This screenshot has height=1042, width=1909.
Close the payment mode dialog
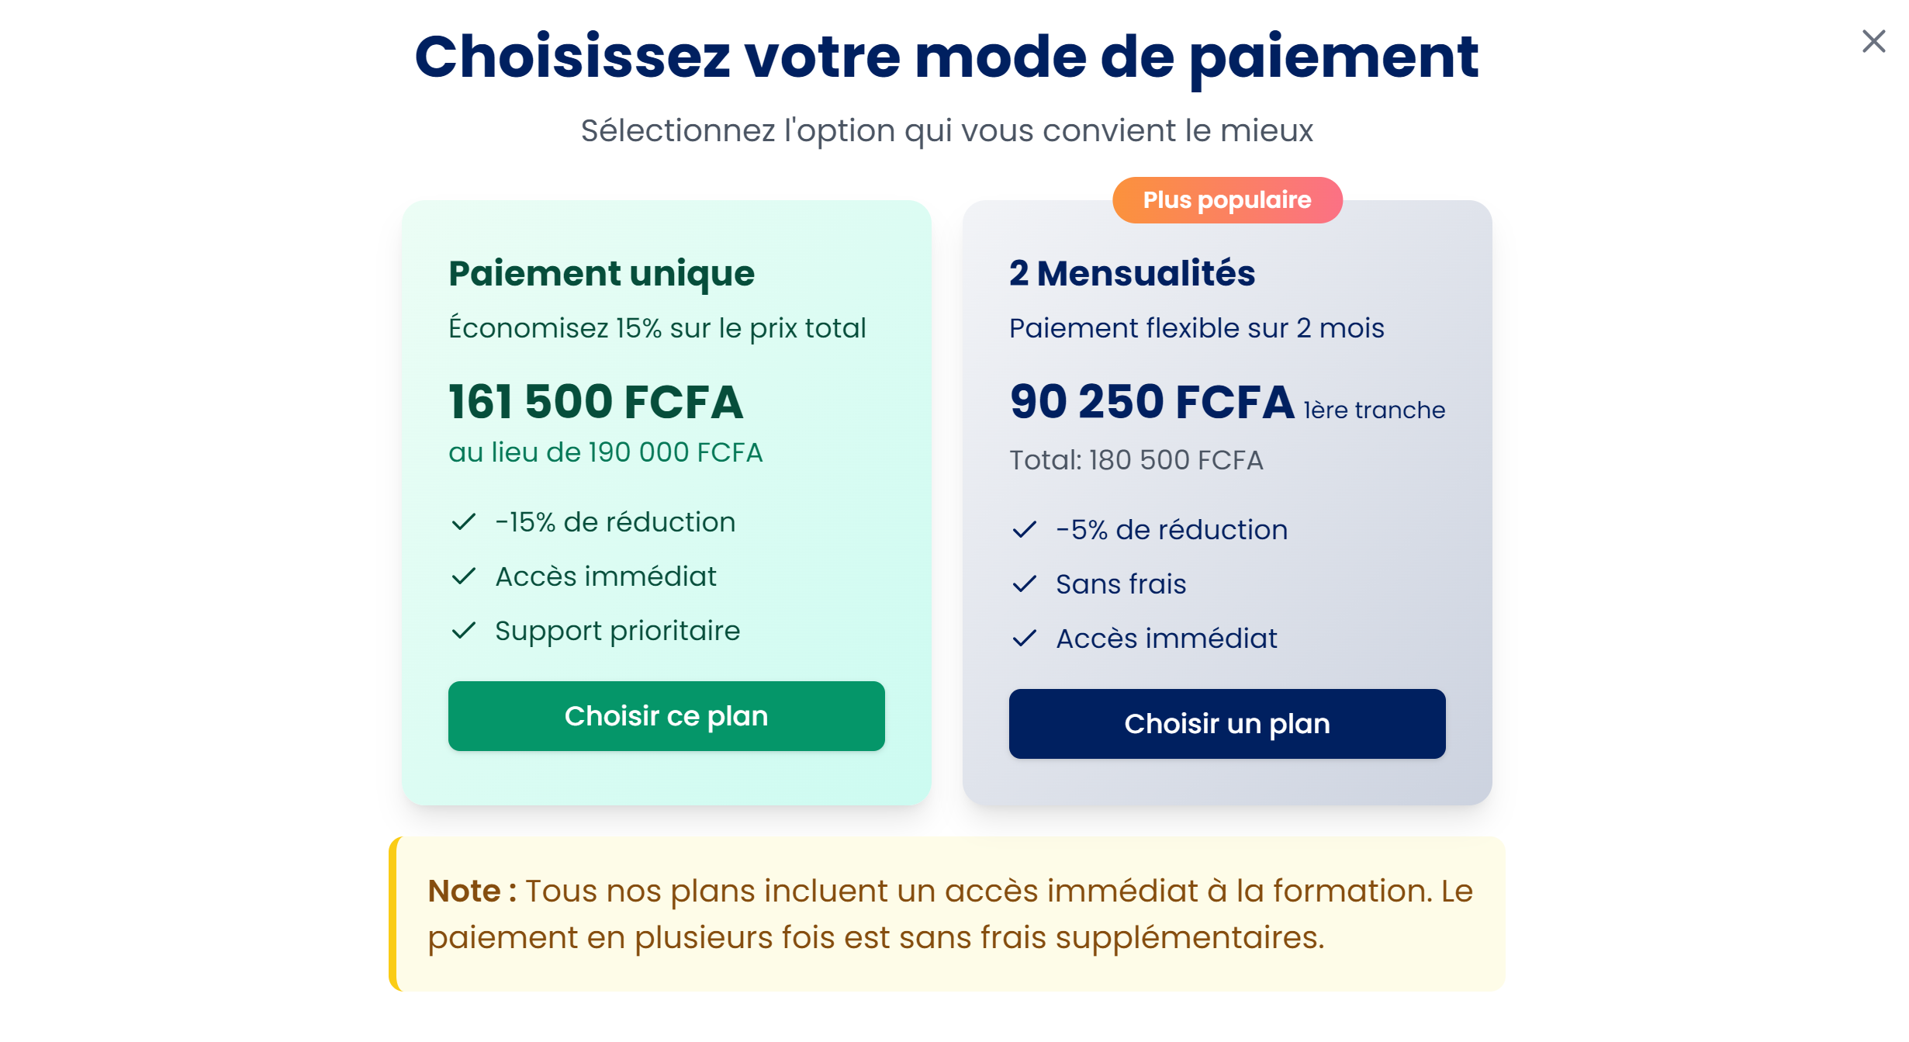[1873, 42]
